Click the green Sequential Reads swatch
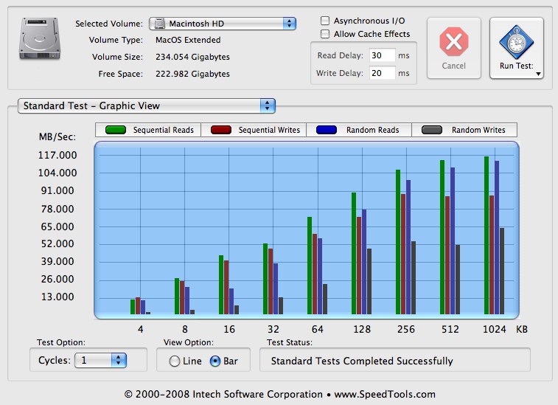The image size is (558, 405). pyautogui.click(x=116, y=130)
